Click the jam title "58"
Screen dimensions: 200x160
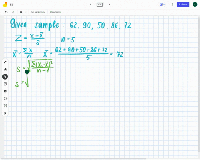click(12, 5)
